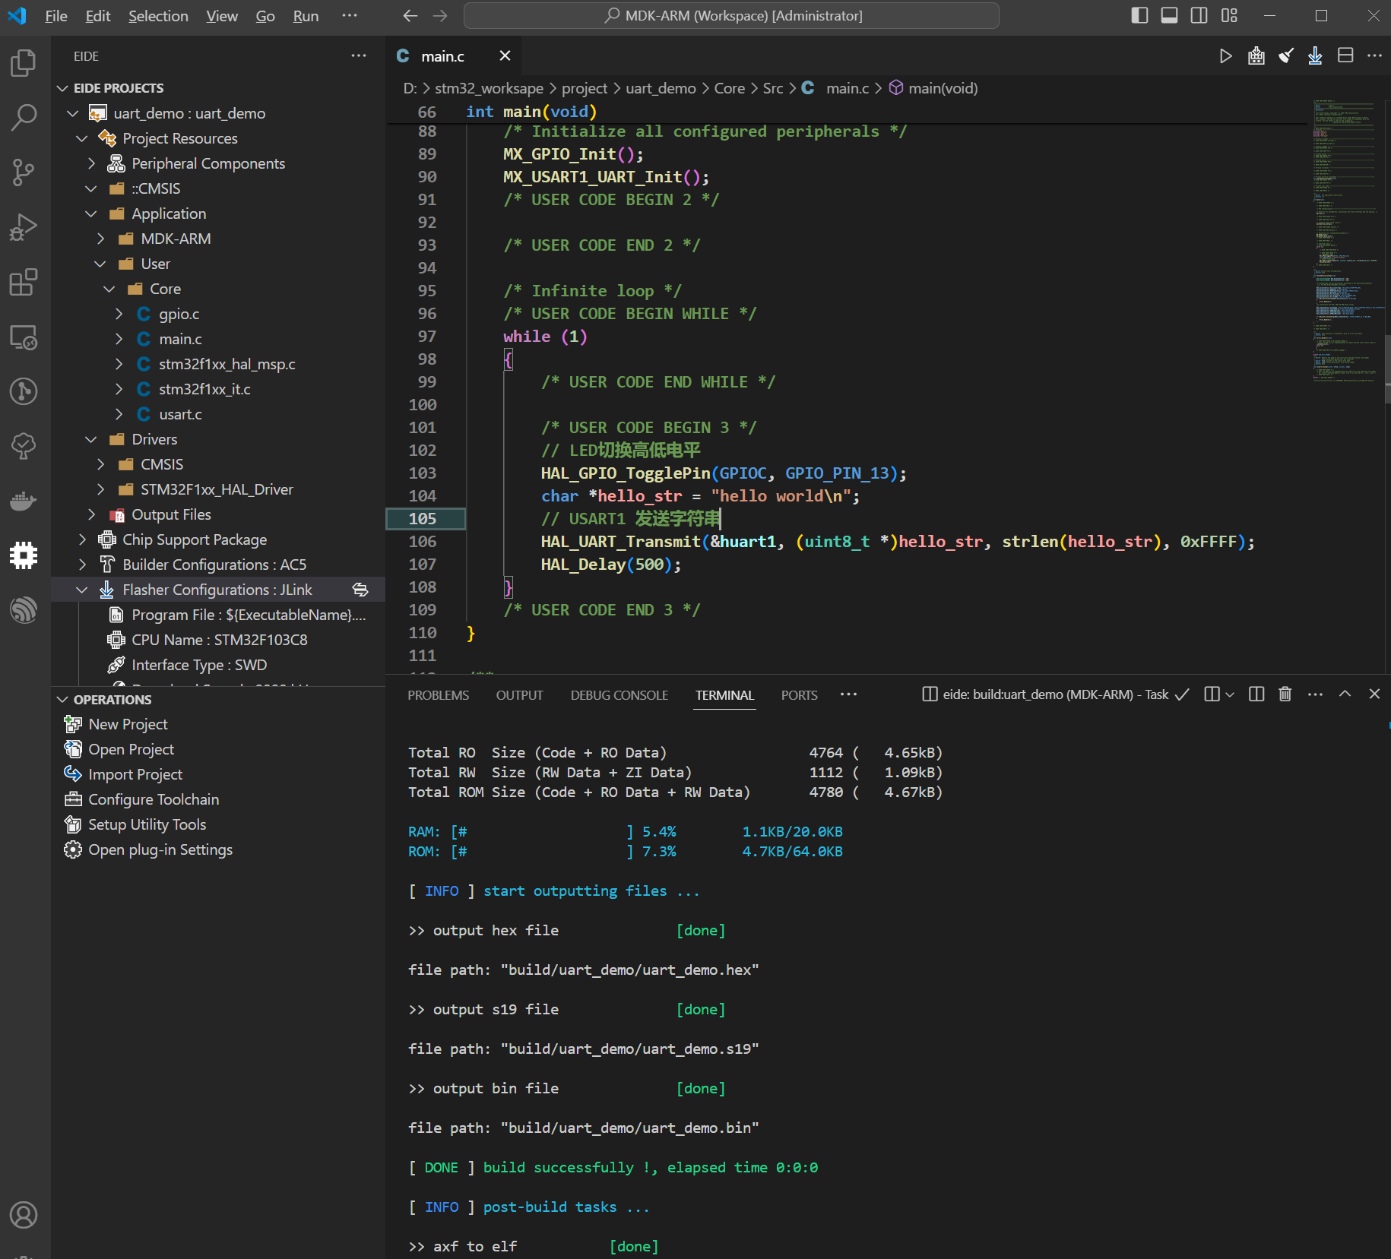Click Configure Toolchain operation
The width and height of the screenshot is (1391, 1259).
coord(154,799)
